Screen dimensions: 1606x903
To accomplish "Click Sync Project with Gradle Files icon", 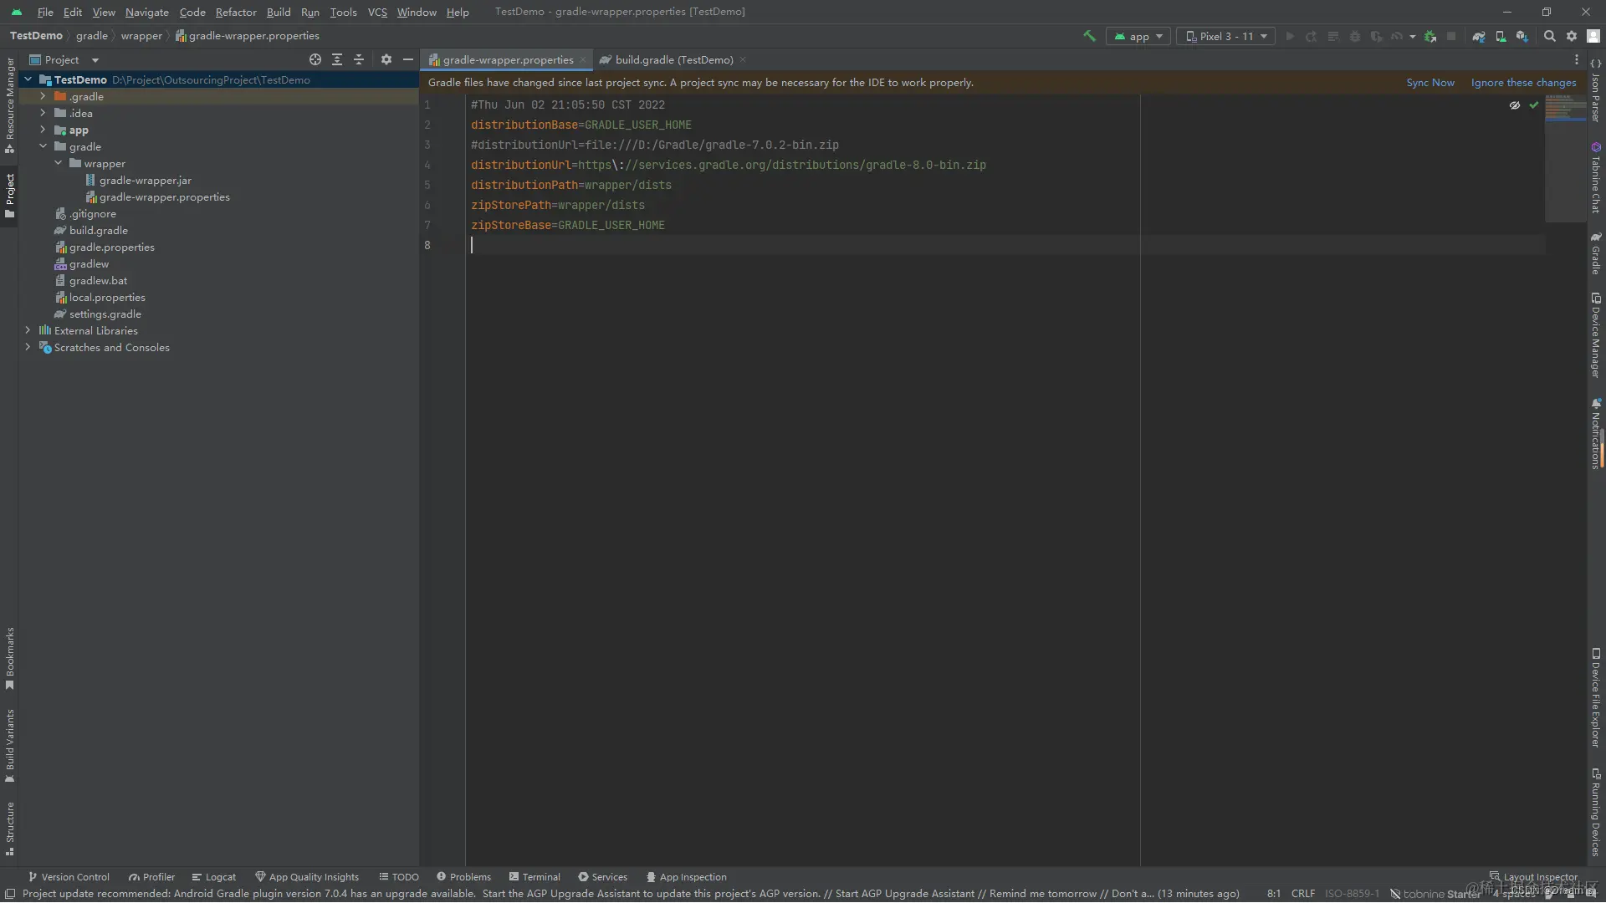I will point(1479,36).
